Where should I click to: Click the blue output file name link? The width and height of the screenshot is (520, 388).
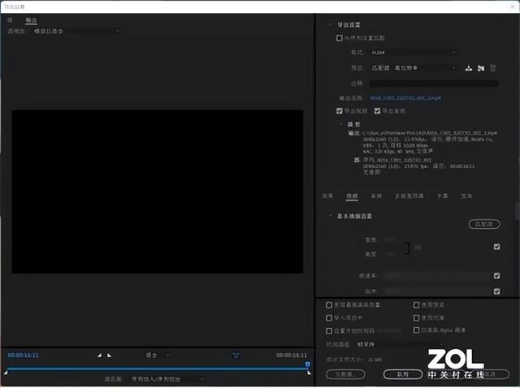[x=405, y=98]
